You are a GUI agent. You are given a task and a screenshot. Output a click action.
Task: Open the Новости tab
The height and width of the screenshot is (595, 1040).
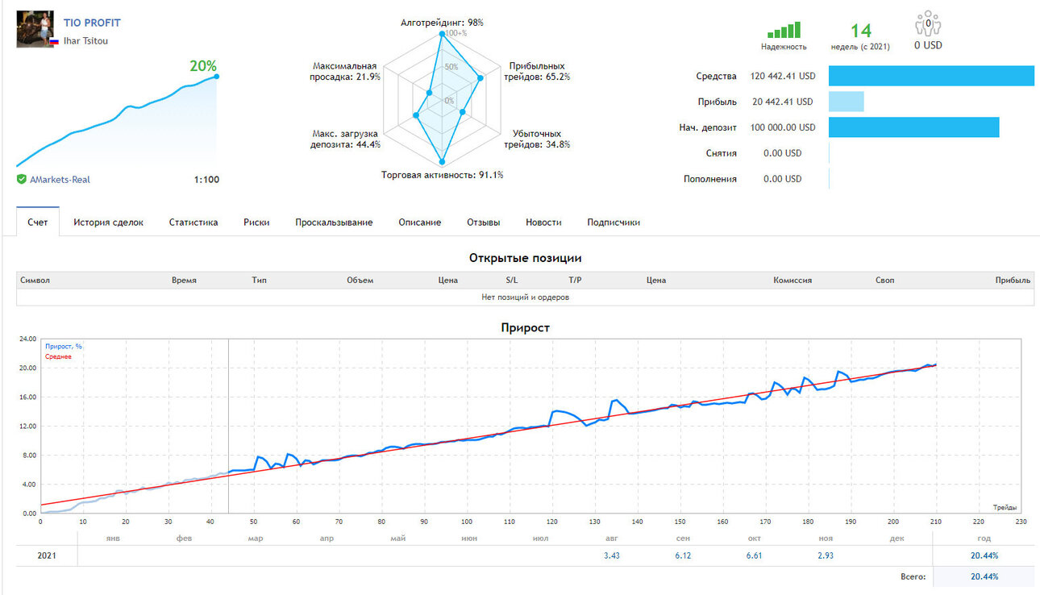pos(543,222)
